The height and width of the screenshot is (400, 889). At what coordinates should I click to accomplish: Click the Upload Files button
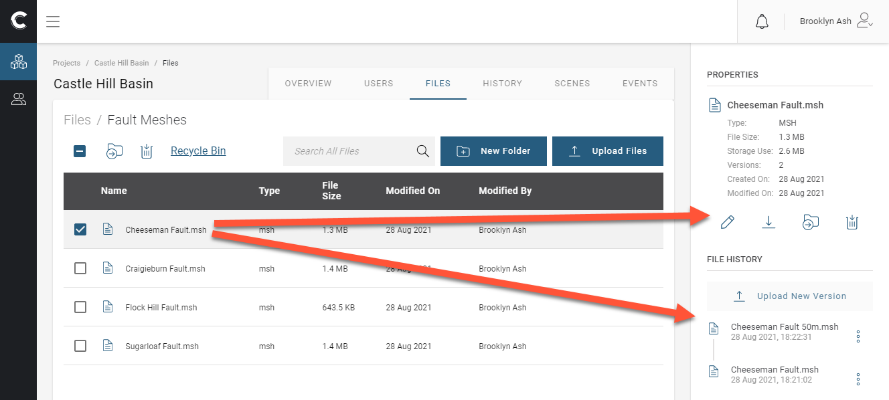pyautogui.click(x=608, y=151)
